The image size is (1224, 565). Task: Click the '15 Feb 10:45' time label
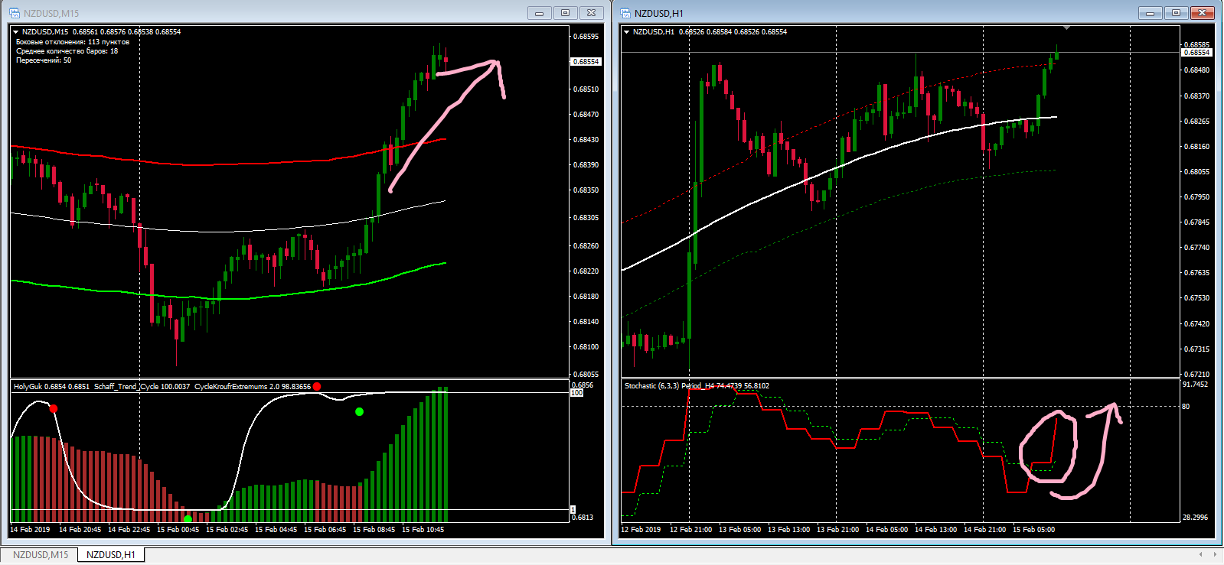pyautogui.click(x=423, y=530)
